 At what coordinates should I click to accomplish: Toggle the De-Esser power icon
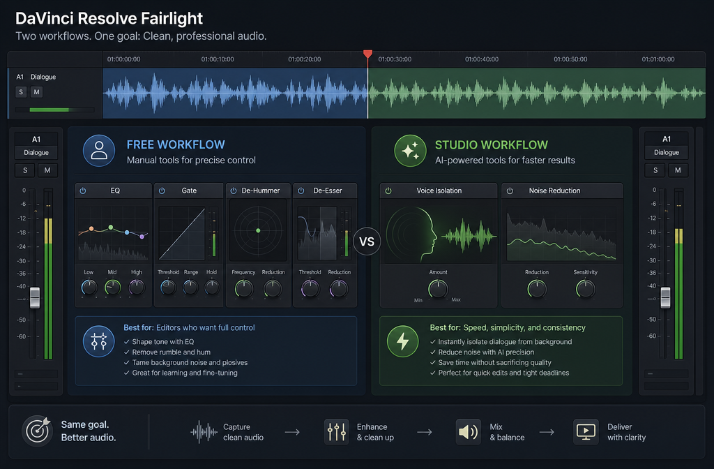[x=301, y=191]
